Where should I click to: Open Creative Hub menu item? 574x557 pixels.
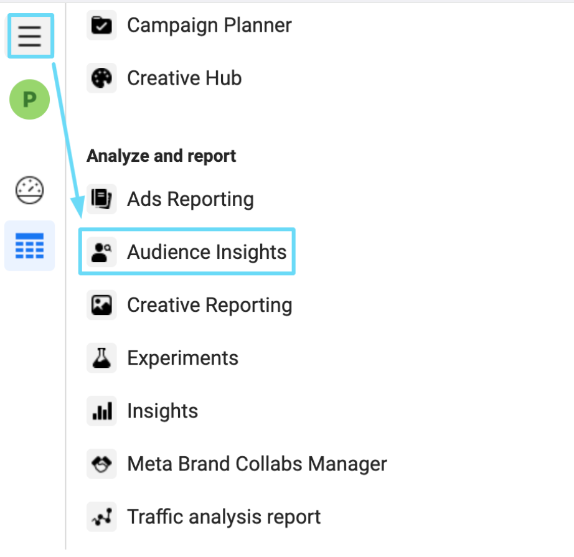[184, 78]
